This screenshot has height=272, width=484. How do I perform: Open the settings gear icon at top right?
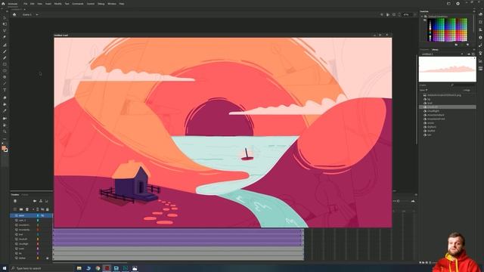pyautogui.click(x=458, y=3)
